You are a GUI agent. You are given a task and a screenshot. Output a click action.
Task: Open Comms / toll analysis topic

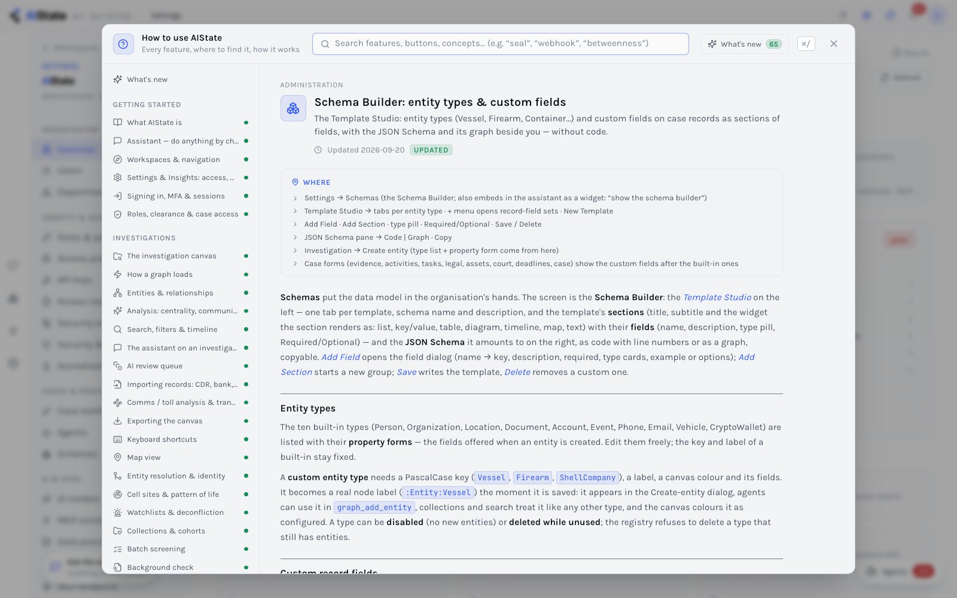pyautogui.click(x=181, y=402)
